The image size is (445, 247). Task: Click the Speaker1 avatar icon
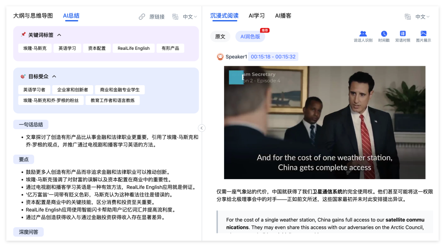220,57
